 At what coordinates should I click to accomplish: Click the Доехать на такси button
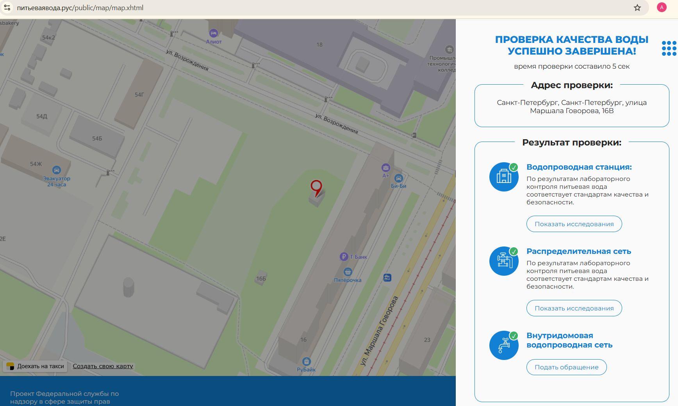click(x=35, y=366)
